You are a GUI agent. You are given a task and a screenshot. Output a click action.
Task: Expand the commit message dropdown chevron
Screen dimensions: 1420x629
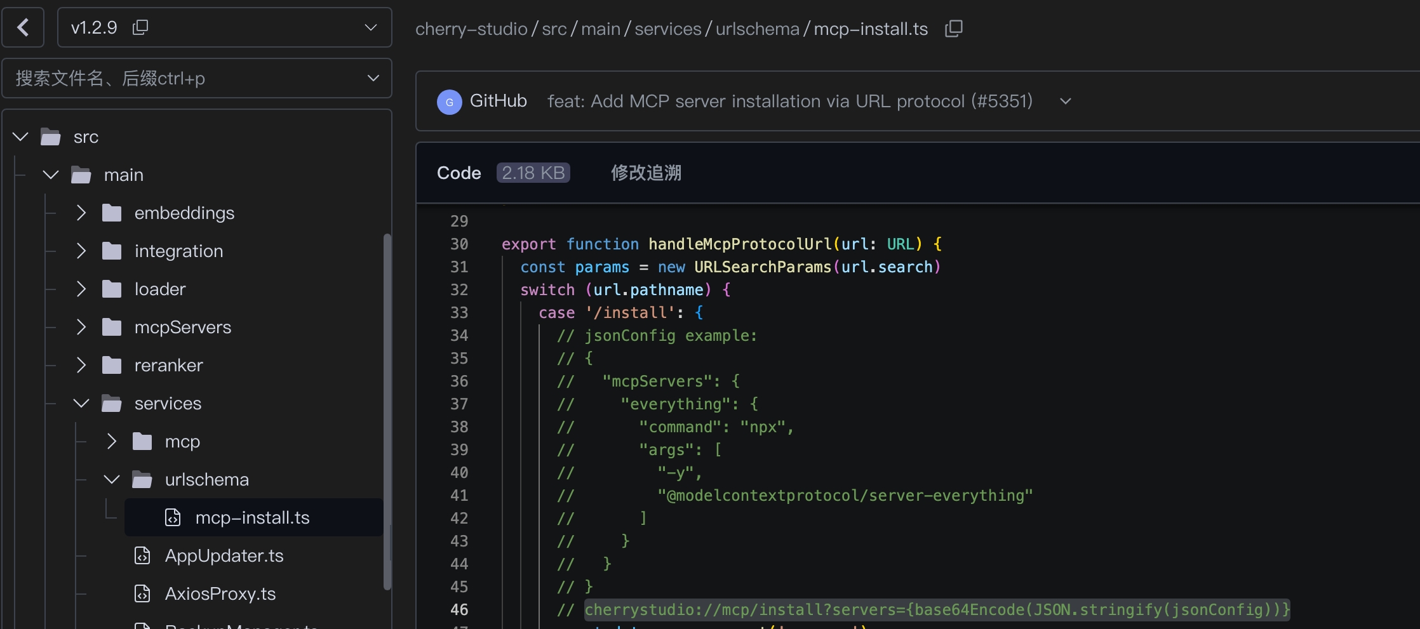1066,102
